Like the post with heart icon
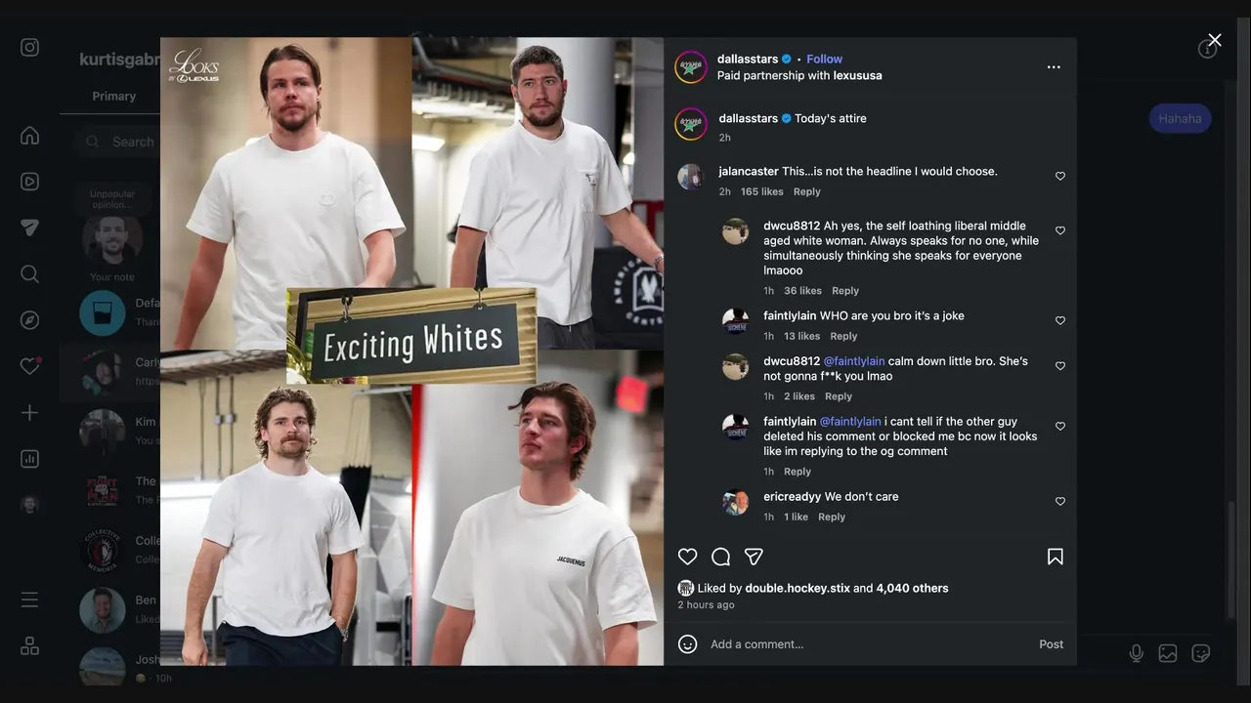The height and width of the screenshot is (703, 1251). (x=688, y=557)
